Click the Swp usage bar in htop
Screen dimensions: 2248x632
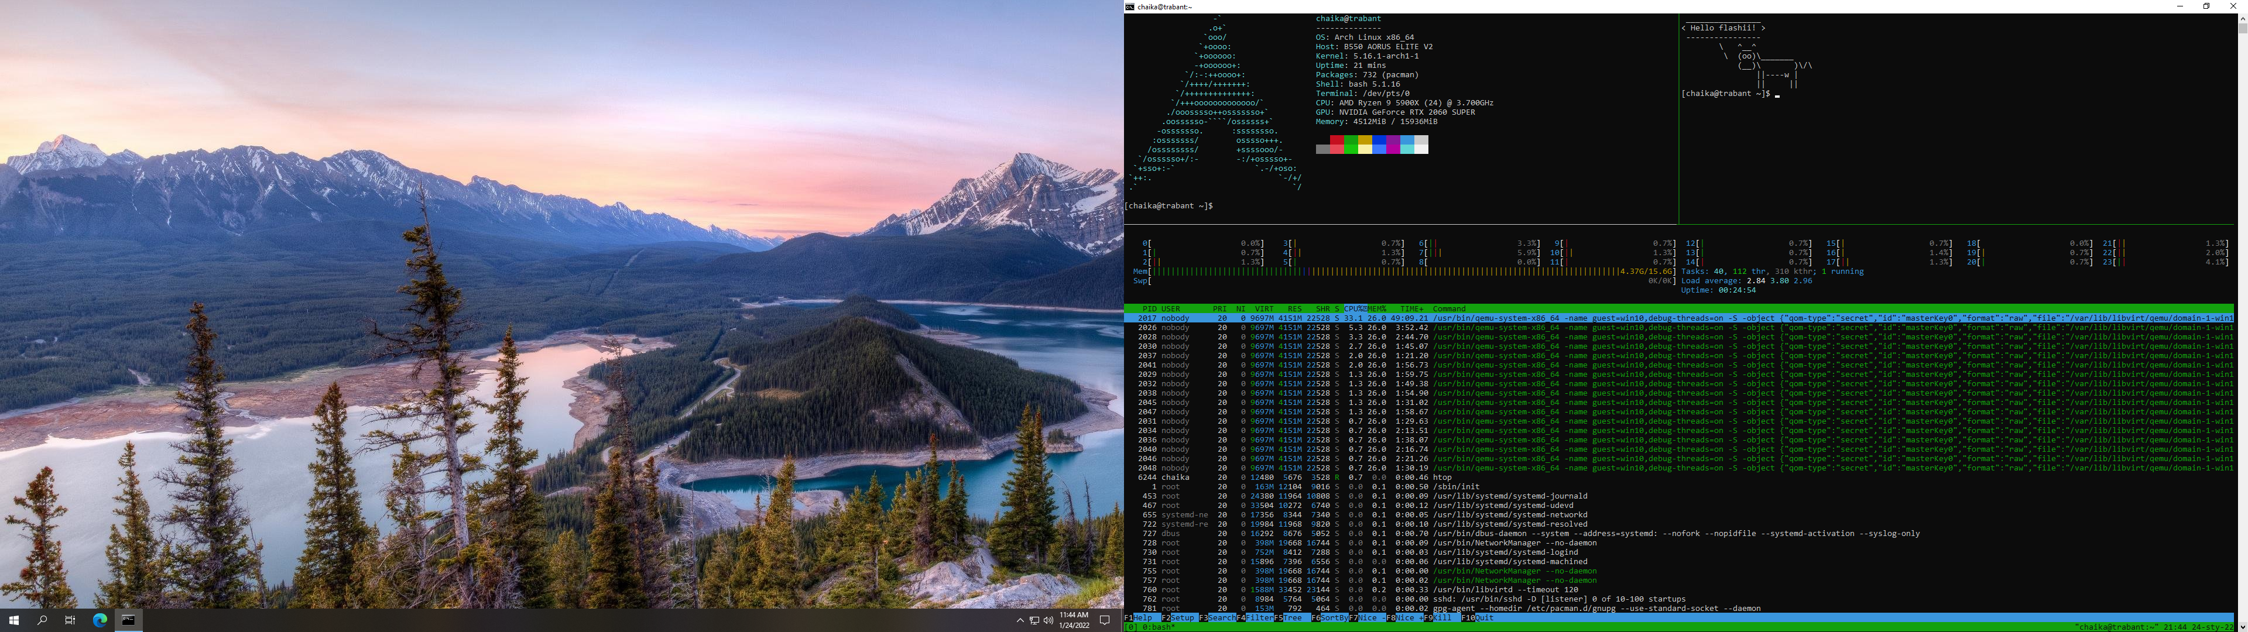pos(1404,281)
